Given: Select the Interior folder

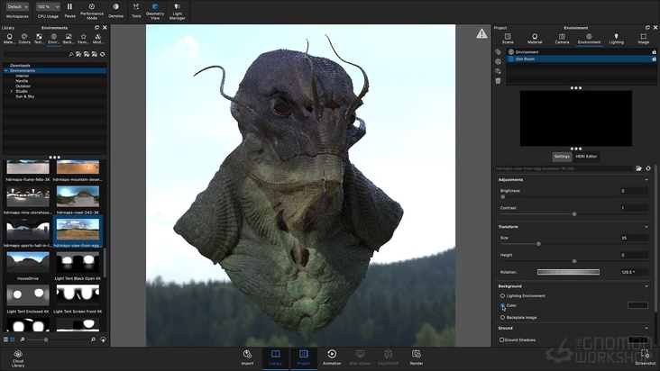Looking at the screenshot, I should [x=23, y=76].
